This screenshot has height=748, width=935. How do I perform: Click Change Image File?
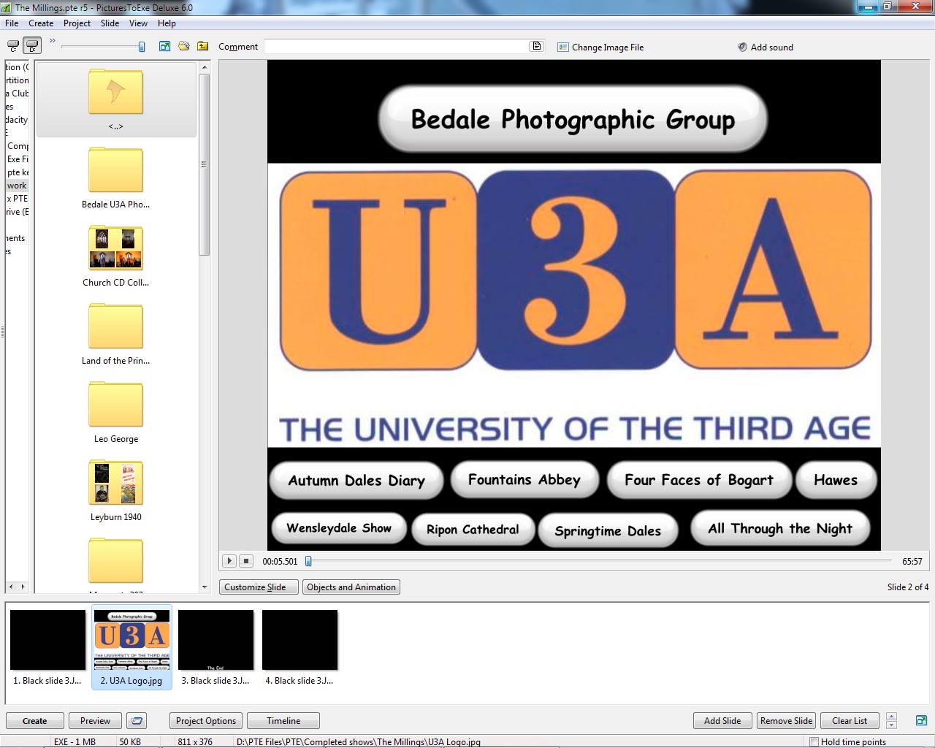pos(600,47)
